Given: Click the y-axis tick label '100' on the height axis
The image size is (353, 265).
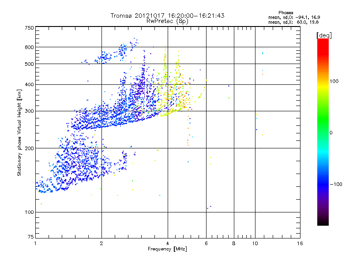Looking at the screenshot, I should (x=29, y=212).
